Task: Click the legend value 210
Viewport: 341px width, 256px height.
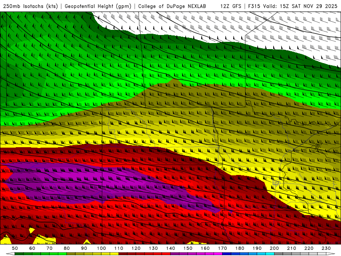Action: click(x=292, y=248)
